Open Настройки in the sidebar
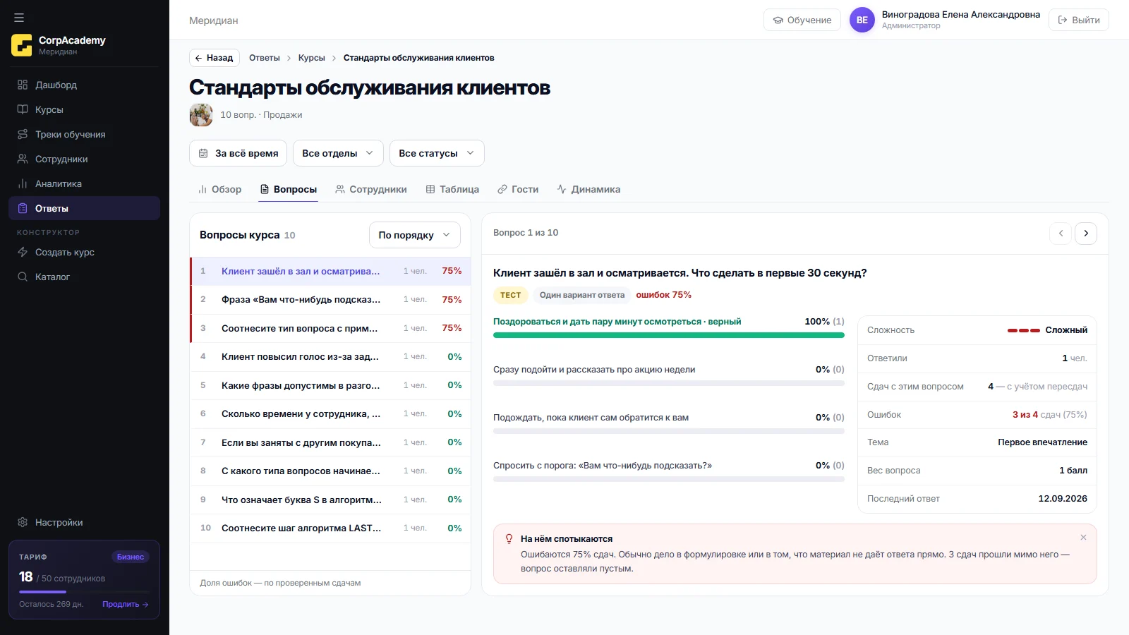The image size is (1129, 635). point(84,522)
